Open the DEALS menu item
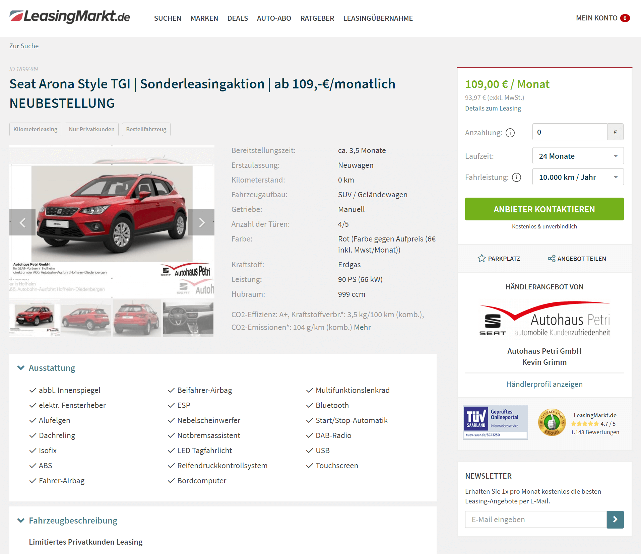This screenshot has height=554, width=641. tap(238, 18)
